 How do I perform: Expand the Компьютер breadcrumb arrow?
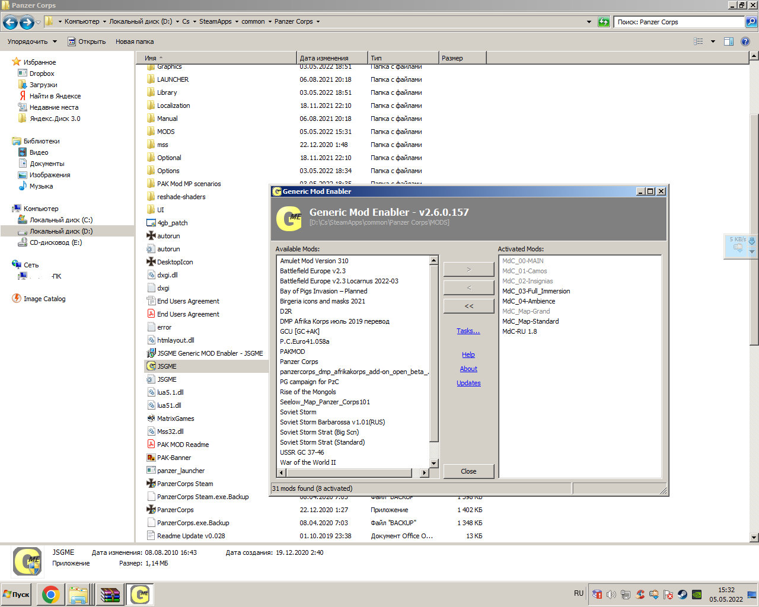[x=104, y=21]
